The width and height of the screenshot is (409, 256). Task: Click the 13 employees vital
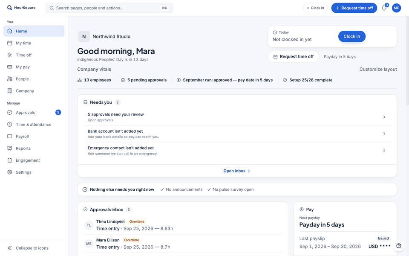coord(94,80)
